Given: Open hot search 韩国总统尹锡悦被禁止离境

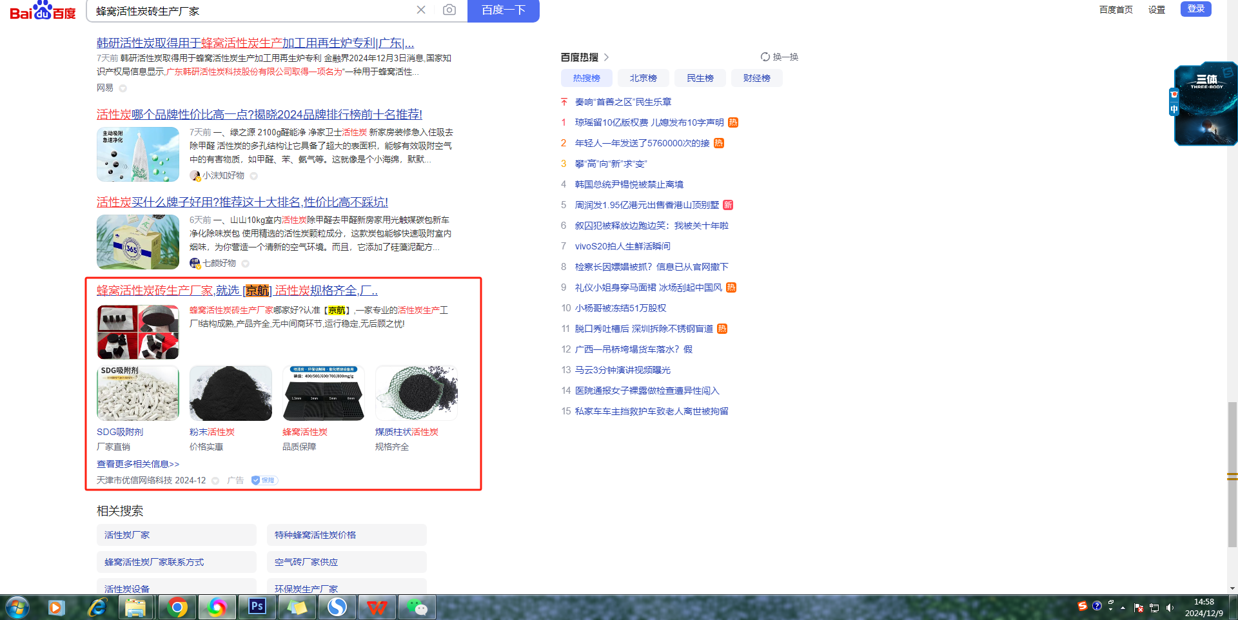Looking at the screenshot, I should tap(629, 184).
